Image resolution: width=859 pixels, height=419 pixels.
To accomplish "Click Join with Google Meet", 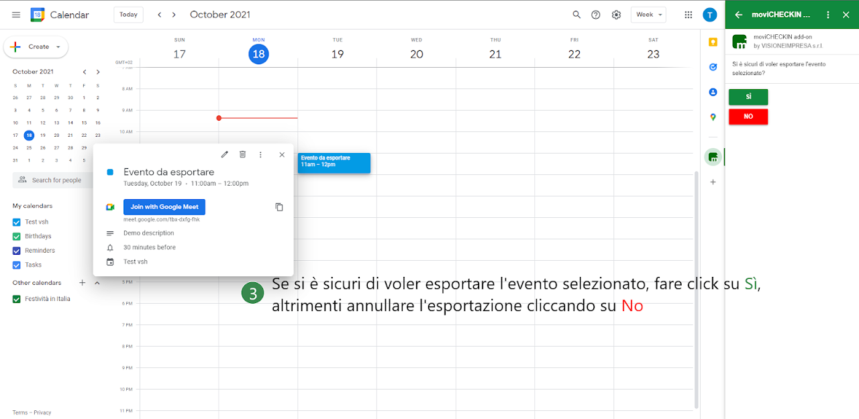I will 164,207.
